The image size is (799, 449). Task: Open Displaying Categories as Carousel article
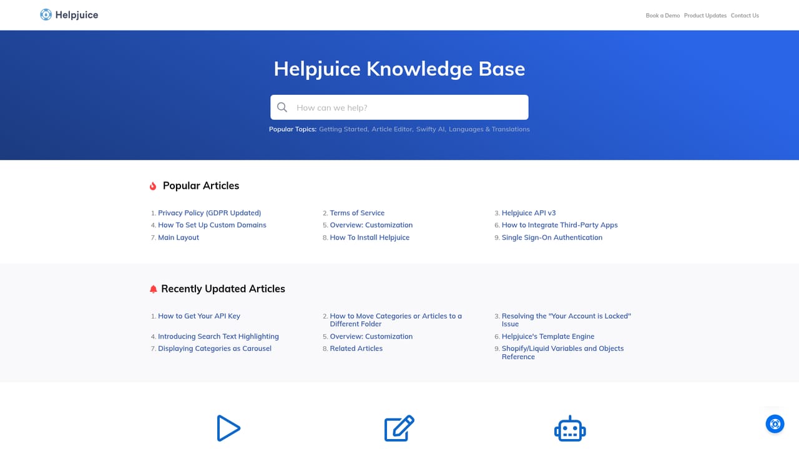[x=215, y=349]
